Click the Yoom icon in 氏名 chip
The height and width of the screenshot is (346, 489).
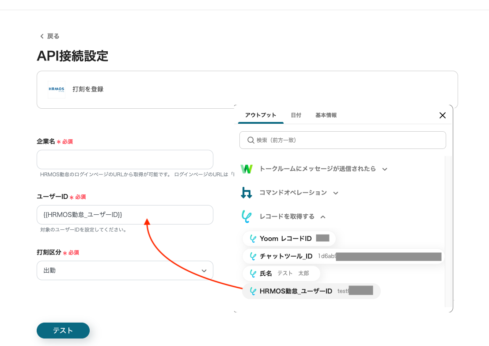(253, 274)
